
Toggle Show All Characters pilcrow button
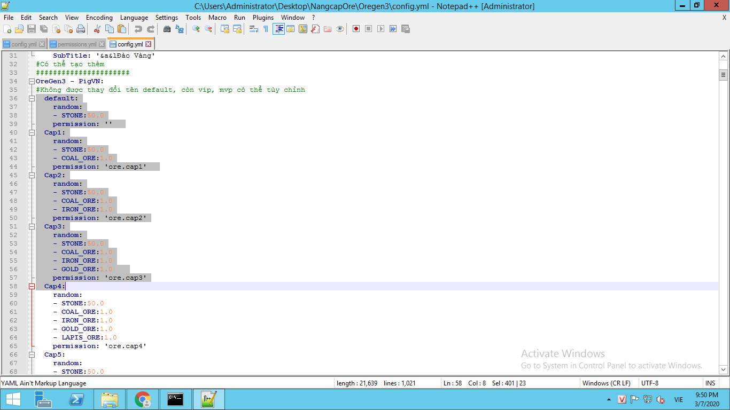266,29
